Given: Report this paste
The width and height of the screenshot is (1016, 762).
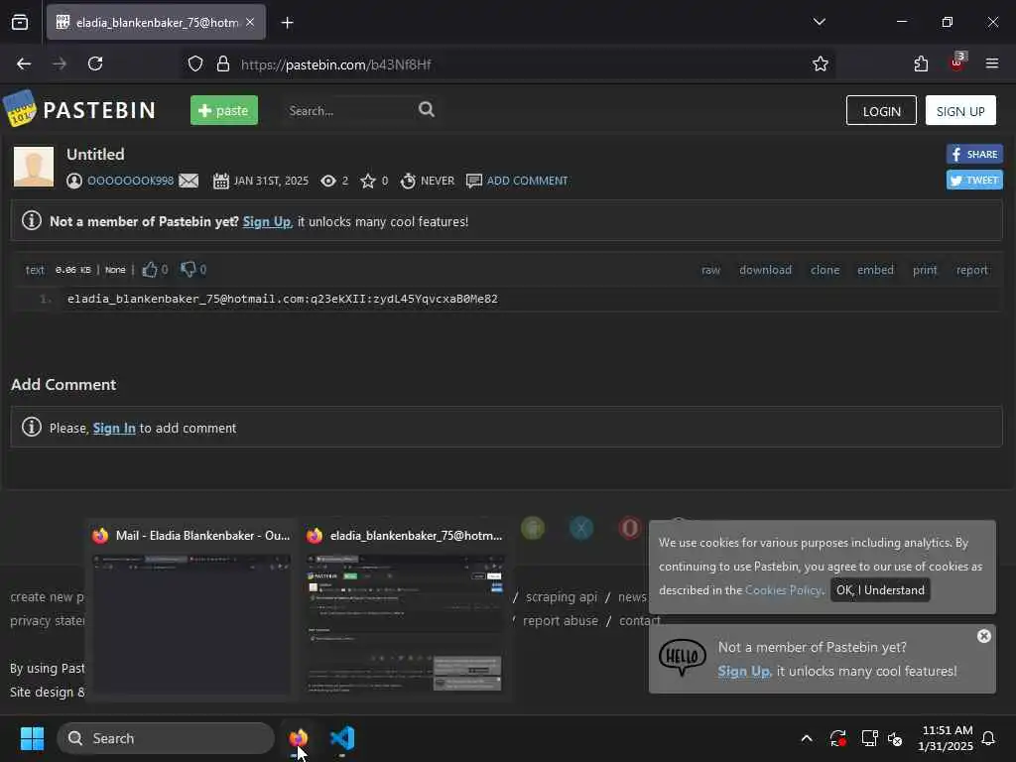Looking at the screenshot, I should click(x=972, y=270).
